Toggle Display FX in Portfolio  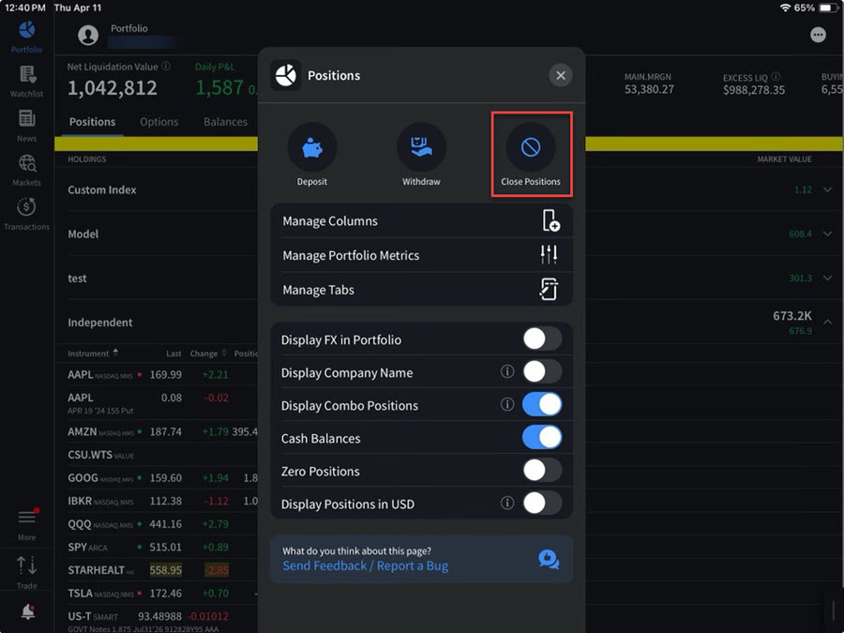pyautogui.click(x=542, y=339)
